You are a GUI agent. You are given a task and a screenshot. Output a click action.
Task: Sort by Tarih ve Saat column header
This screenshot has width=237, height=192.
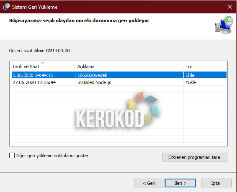(42, 67)
